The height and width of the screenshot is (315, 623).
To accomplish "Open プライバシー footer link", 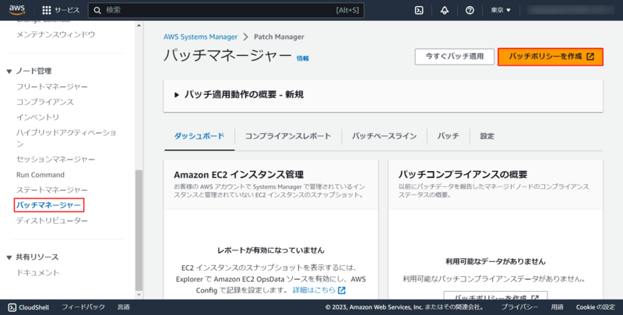I will click(x=519, y=307).
